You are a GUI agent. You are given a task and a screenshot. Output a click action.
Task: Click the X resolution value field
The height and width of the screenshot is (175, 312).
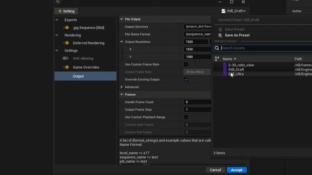tap(197, 49)
